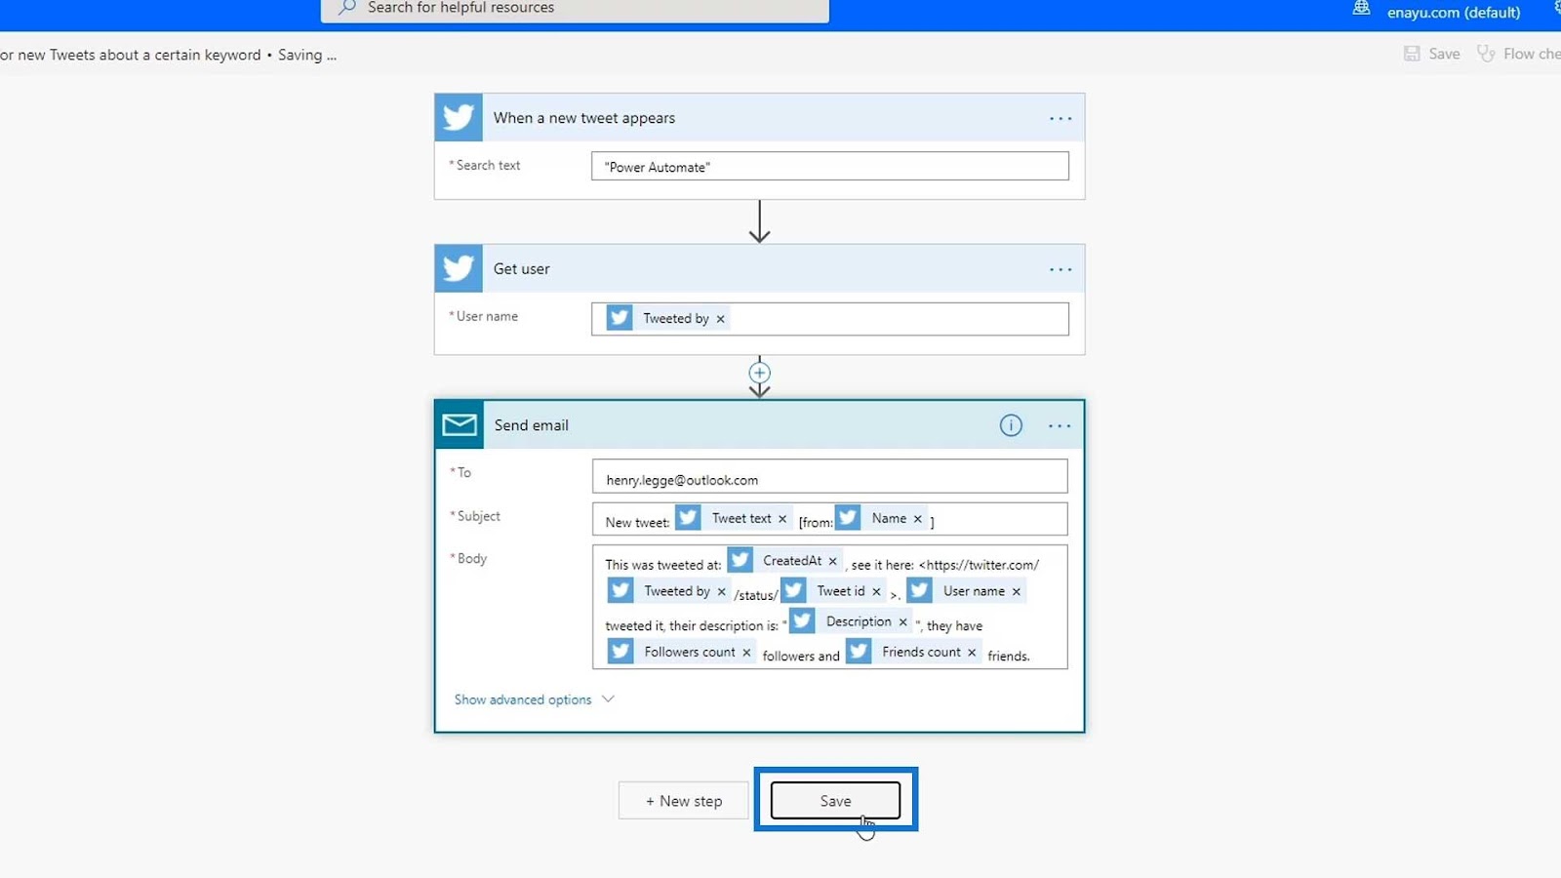1561x878 pixels.
Task: Remove 'Tweeted by' token from Body
Action: click(722, 591)
